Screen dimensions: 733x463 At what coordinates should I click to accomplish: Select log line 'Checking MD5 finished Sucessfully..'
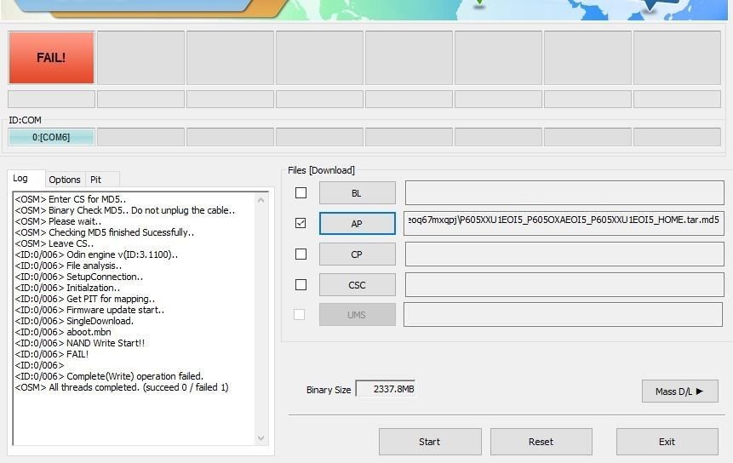pos(104,232)
